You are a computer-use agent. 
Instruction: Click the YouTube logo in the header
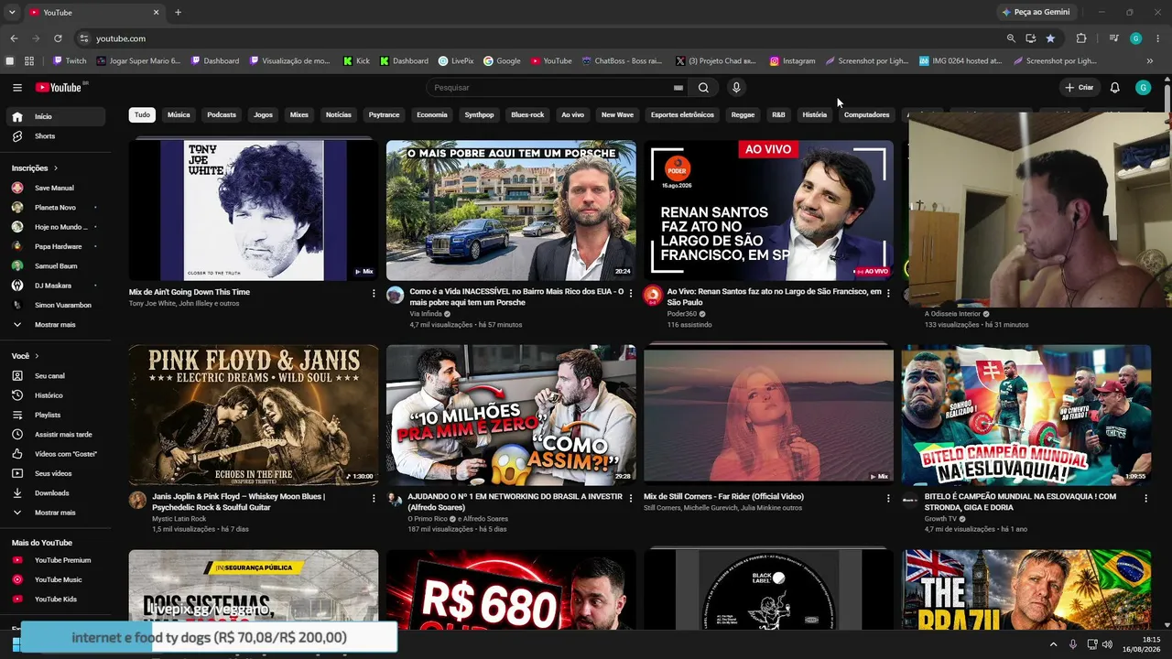coord(60,88)
